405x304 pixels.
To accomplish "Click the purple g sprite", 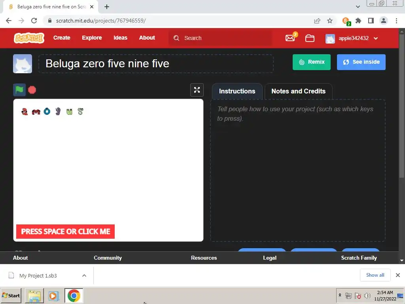I will pos(58,111).
